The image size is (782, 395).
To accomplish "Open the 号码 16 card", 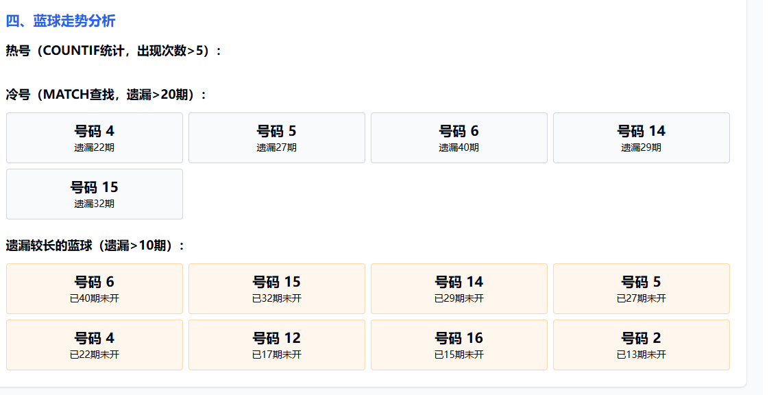I will coord(459,344).
